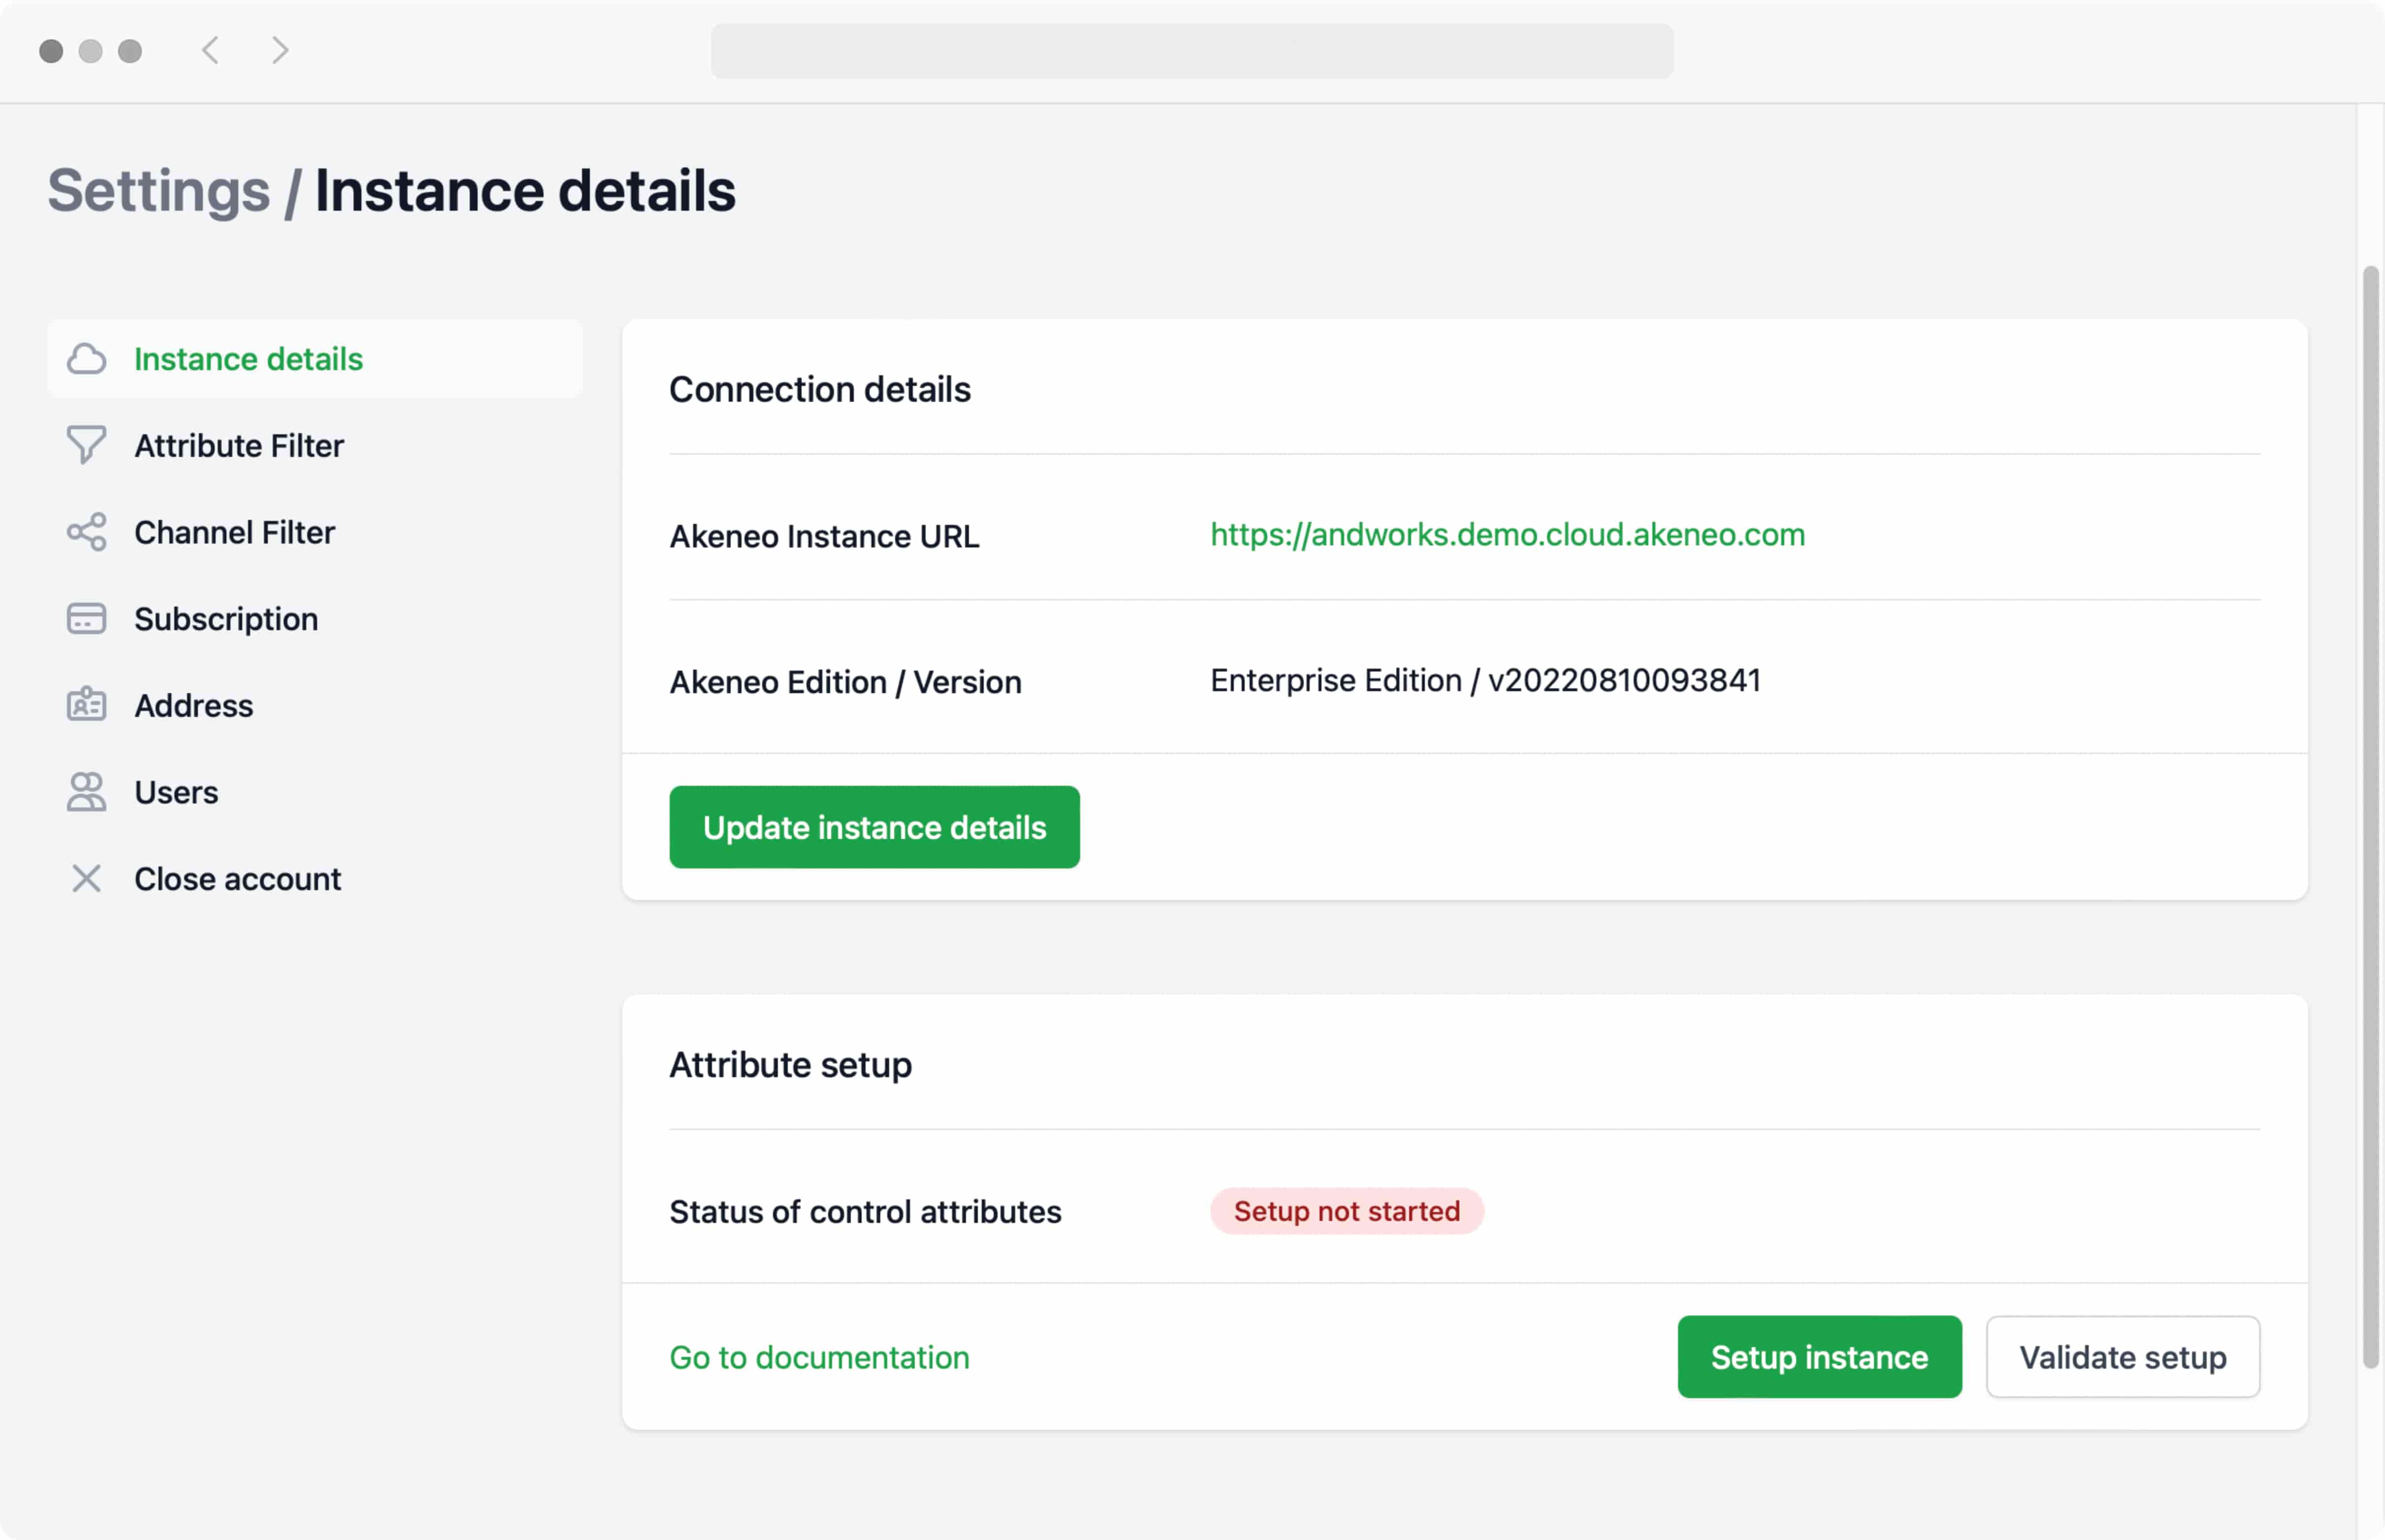
Task: Open Subscription settings from the sidebar
Action: click(225, 618)
